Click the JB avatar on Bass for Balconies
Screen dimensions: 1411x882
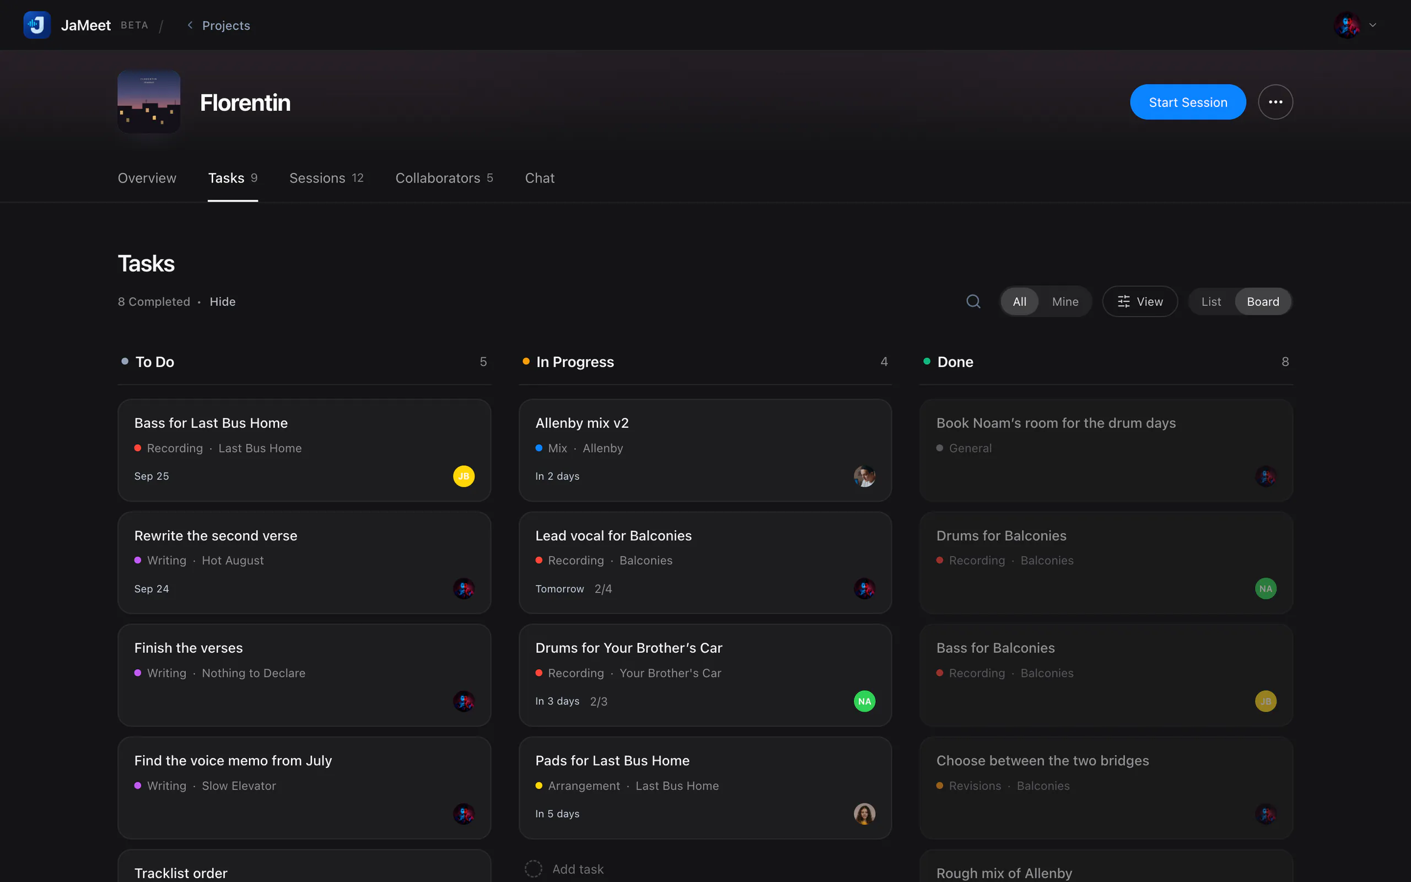[1265, 701]
